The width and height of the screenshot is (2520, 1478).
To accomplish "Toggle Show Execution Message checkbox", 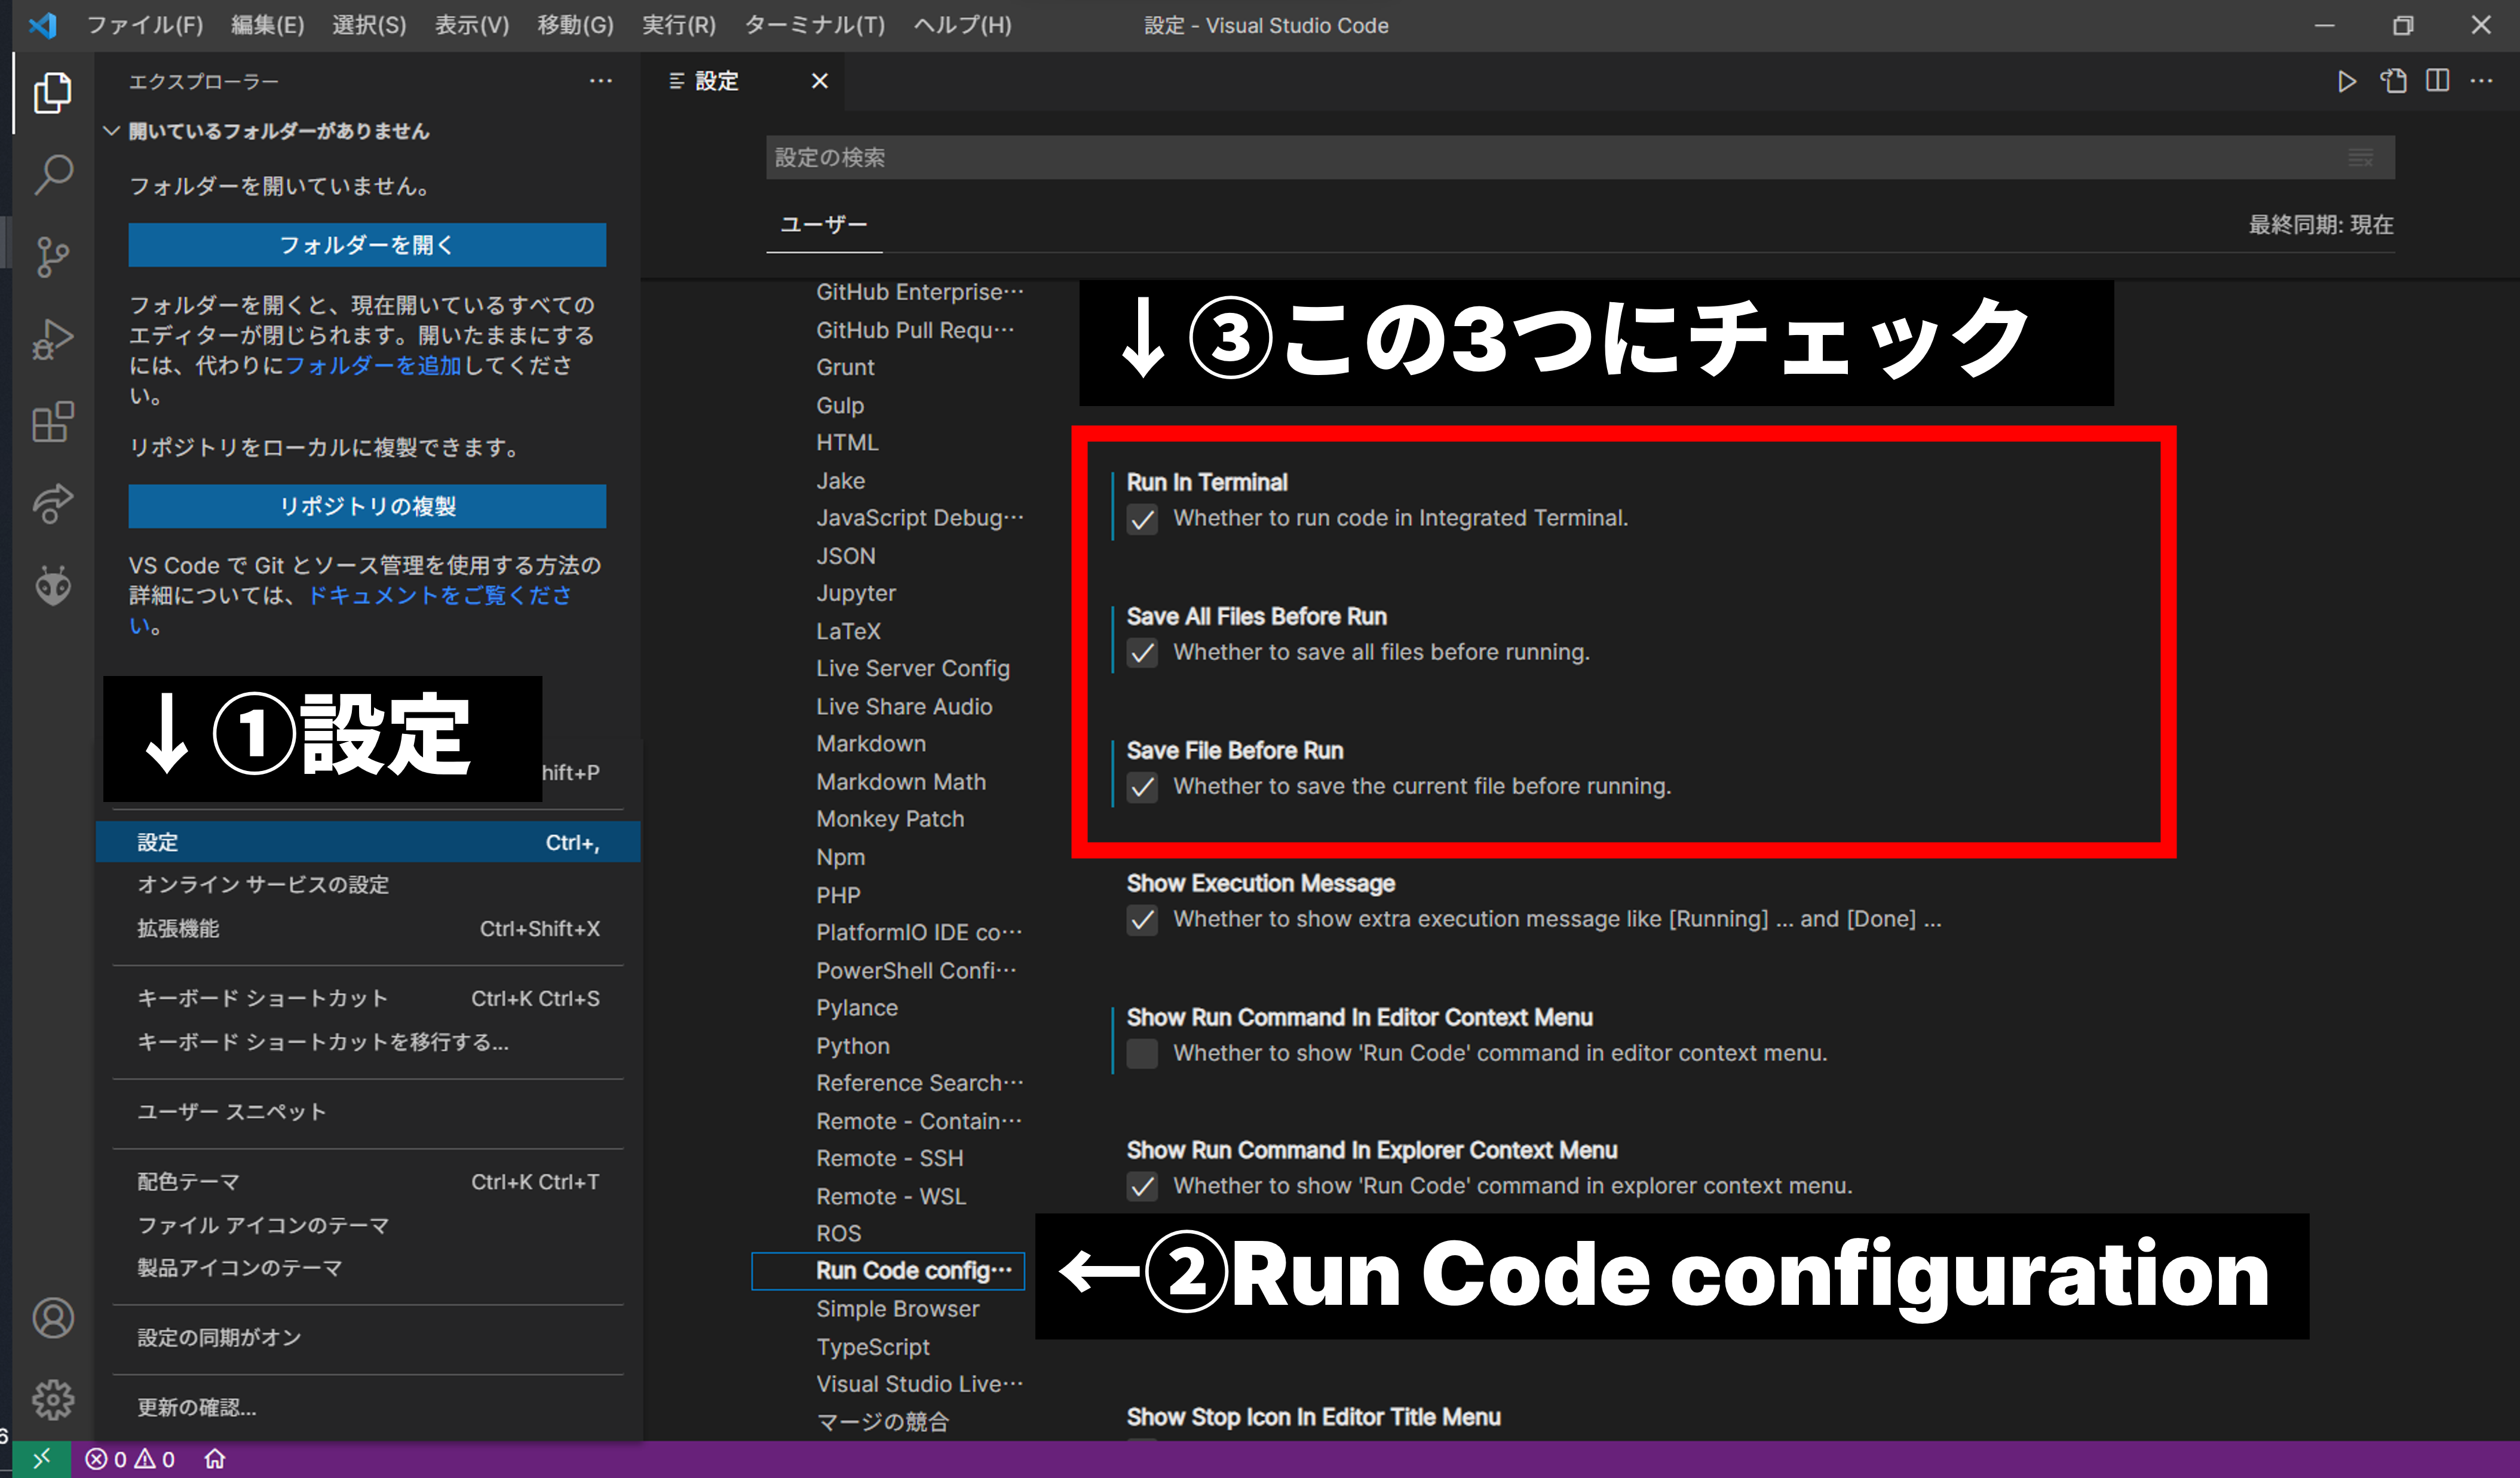I will [1142, 920].
